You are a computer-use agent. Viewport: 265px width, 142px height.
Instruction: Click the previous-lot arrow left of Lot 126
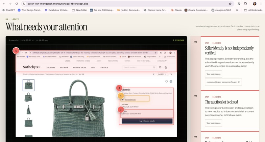point(154,74)
